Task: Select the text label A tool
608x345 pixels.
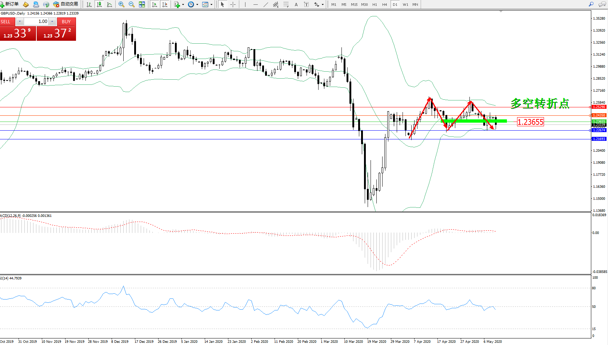Action: [x=296, y=4]
